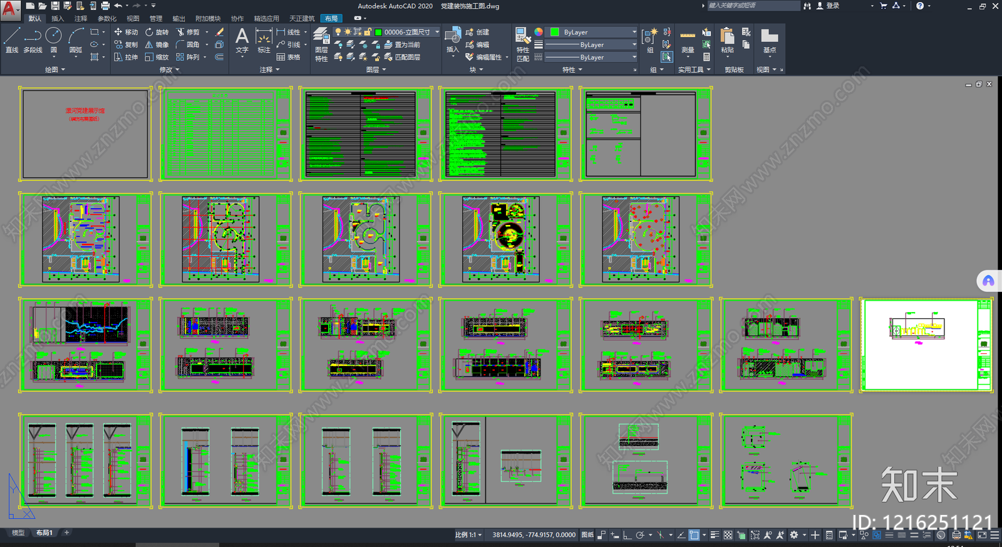The image size is (1002, 547).
Task: Toggle 图纸 paper/model space in status bar
Action: 587,535
